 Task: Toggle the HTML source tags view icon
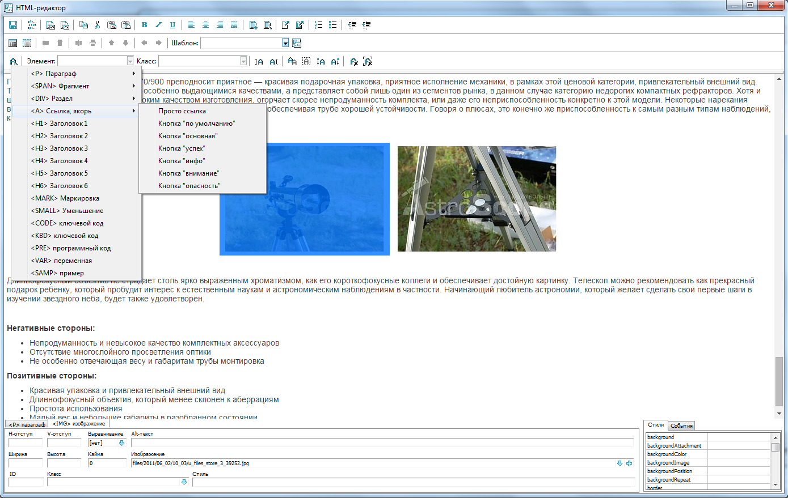(x=32, y=25)
